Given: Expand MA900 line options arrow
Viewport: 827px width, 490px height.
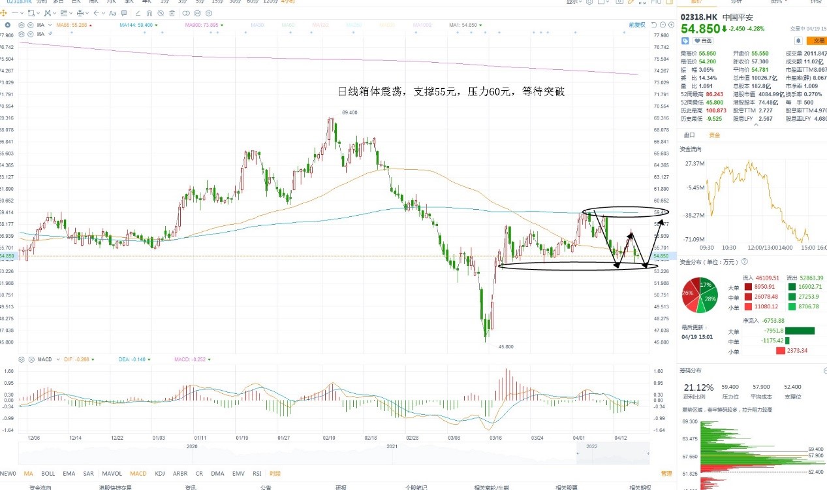Looking at the screenshot, I should tap(222, 25).
